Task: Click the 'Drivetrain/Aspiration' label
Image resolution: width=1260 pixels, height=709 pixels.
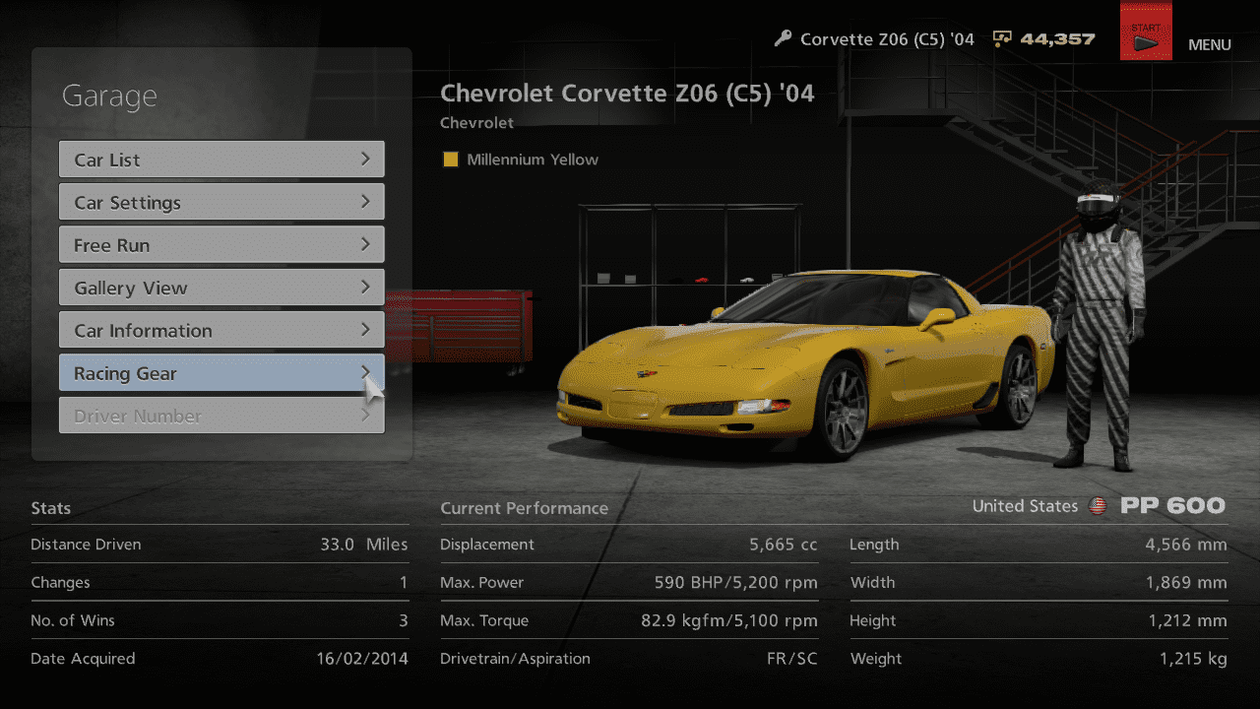Action: click(x=515, y=659)
